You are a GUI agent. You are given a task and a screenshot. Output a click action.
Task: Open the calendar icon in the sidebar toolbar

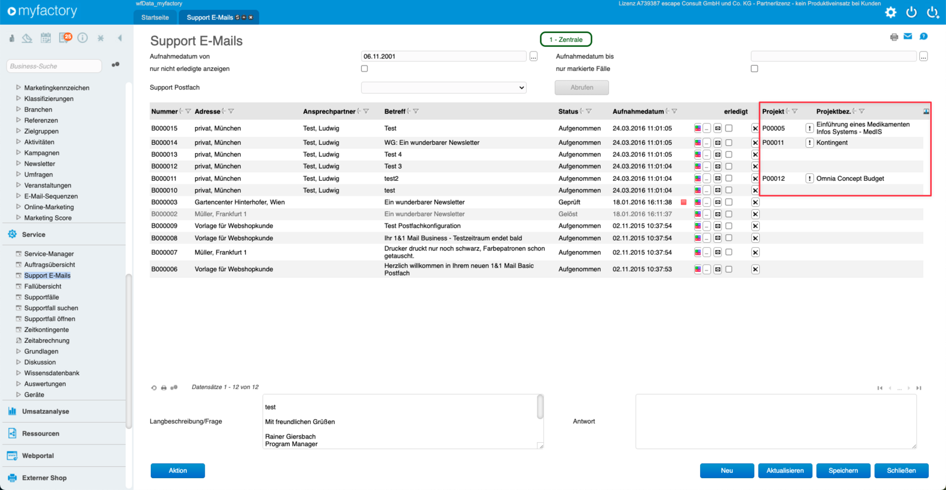(x=46, y=38)
